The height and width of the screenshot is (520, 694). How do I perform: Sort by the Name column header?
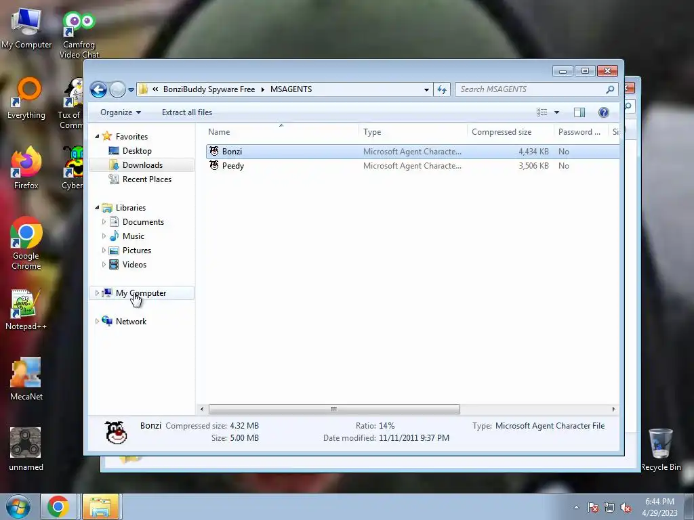282,132
